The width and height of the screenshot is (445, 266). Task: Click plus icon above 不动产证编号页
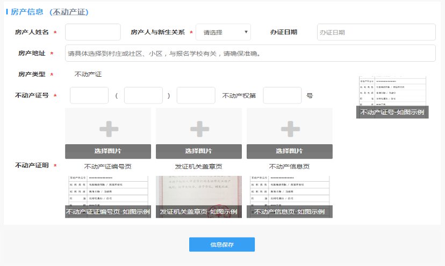109,128
